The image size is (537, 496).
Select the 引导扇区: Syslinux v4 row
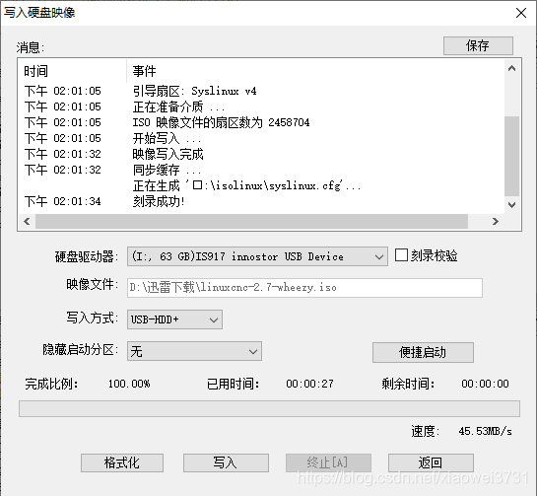pyautogui.click(x=262, y=91)
